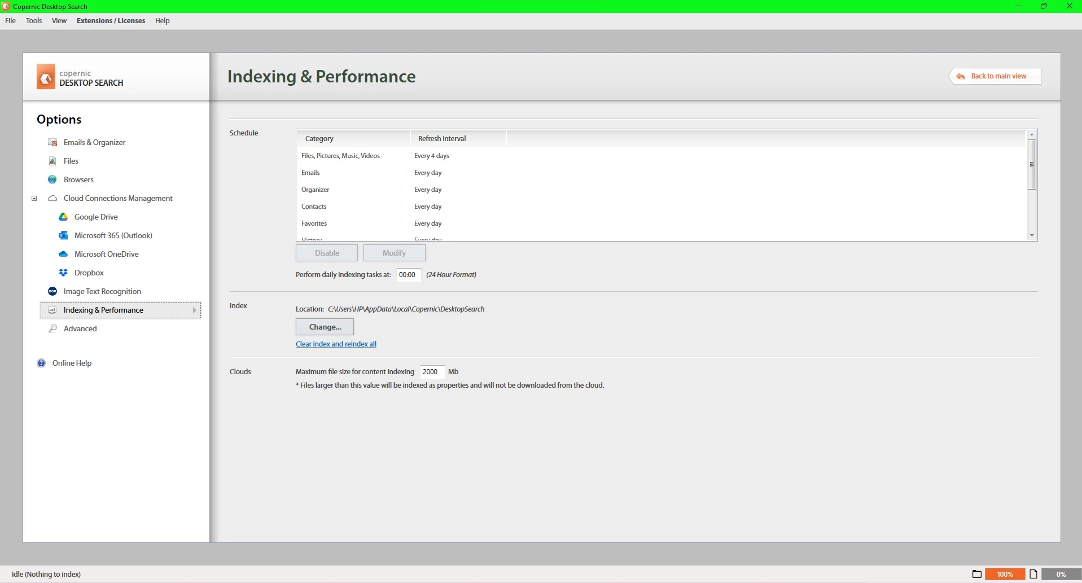The width and height of the screenshot is (1082, 583).
Task: Click the folder icon in status bar
Action: (x=977, y=574)
